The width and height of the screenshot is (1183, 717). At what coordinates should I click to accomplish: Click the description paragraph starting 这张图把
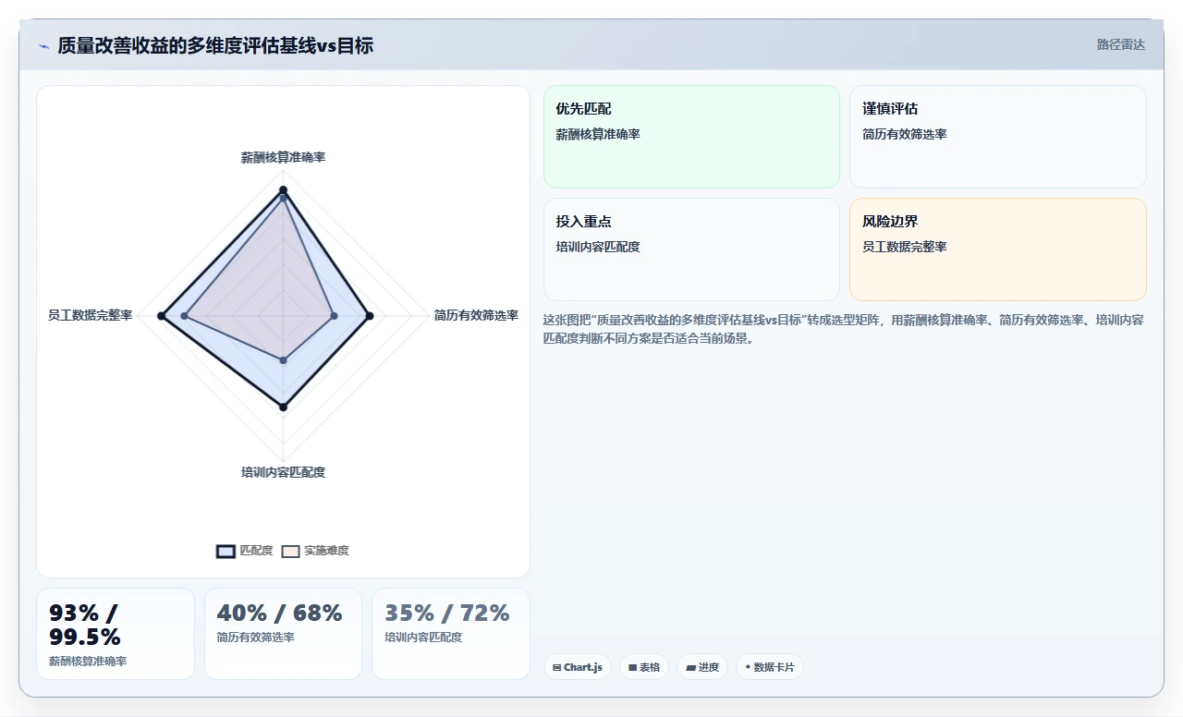tap(844, 329)
